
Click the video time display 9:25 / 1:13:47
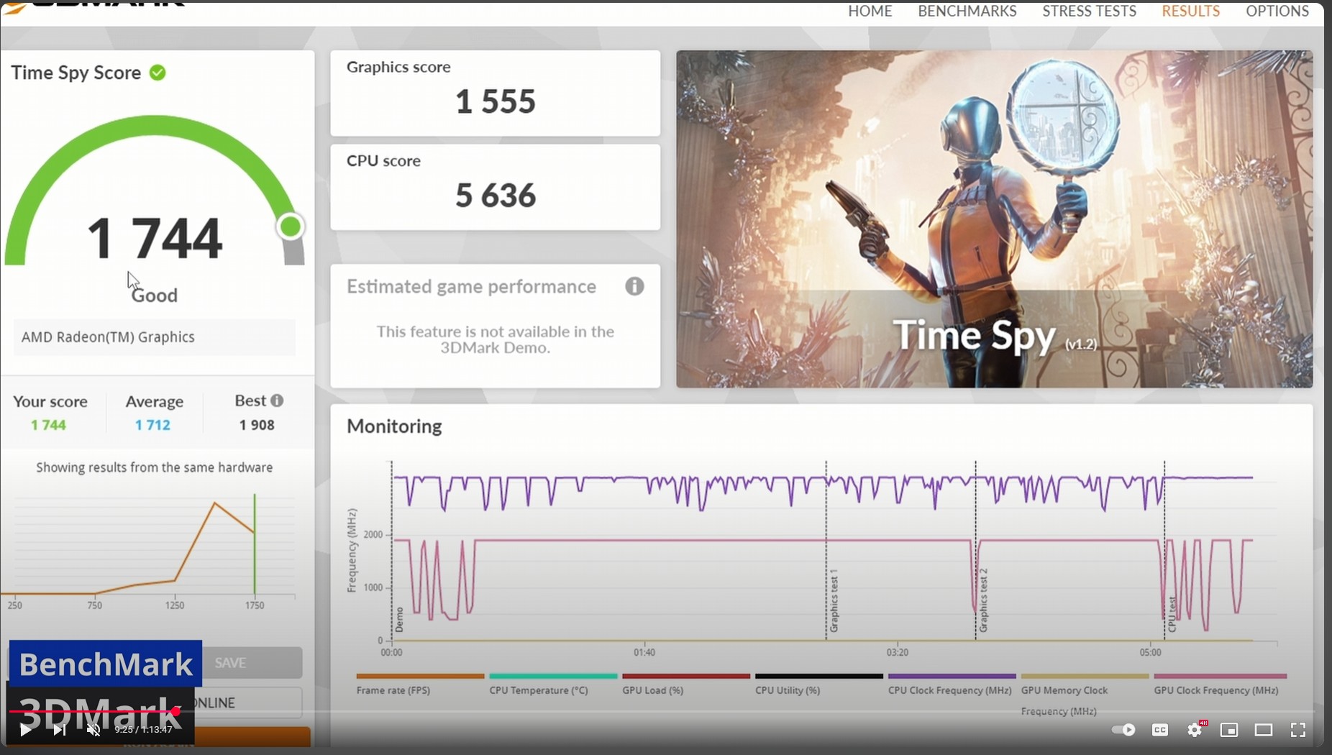[143, 730]
